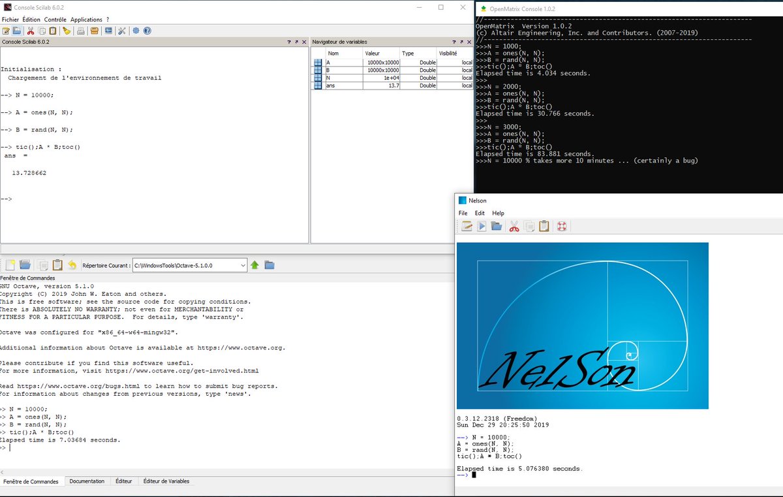Close the Scilab console panel
The image size is (783, 497).
pos(304,42)
